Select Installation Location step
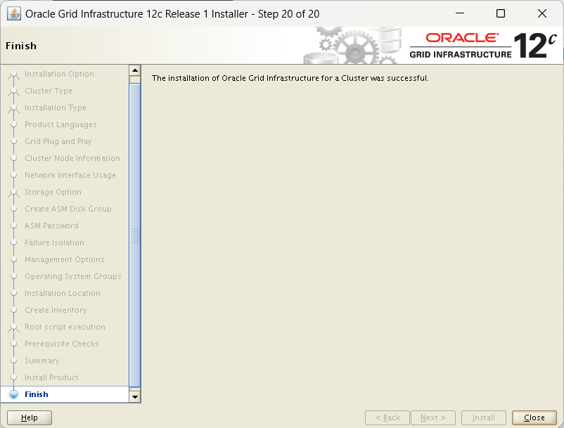 62,293
